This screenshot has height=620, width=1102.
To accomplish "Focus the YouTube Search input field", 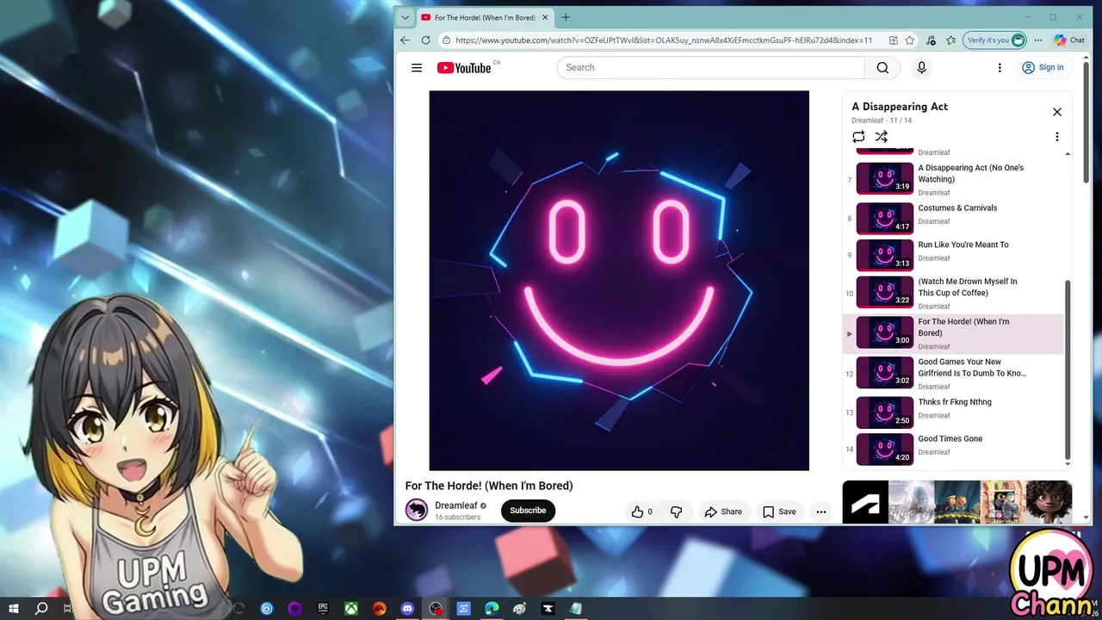I will click(x=711, y=68).
